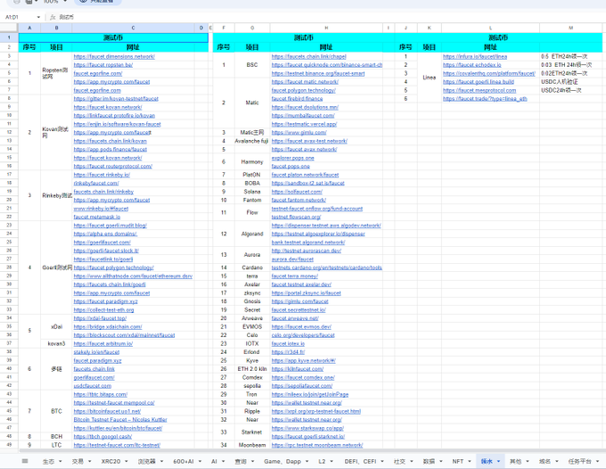The image size is (606, 469).
Task: Open the dropdown arrow on 社交 tab
Action: (412, 461)
